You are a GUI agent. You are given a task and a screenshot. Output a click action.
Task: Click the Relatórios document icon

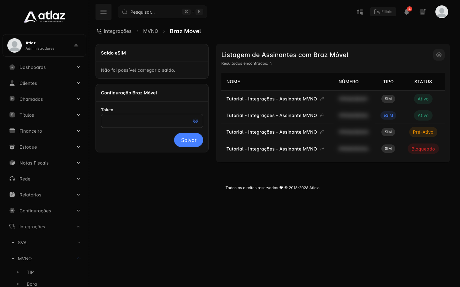click(x=12, y=195)
